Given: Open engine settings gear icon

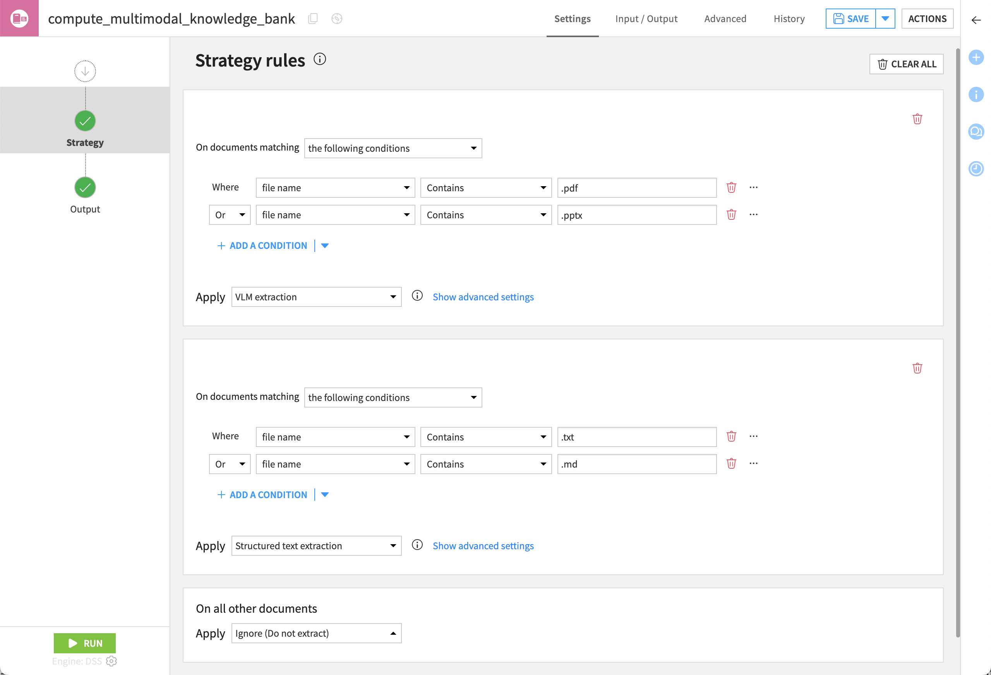Looking at the screenshot, I should click(111, 661).
